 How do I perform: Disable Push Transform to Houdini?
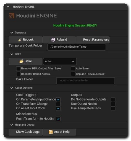58,119
